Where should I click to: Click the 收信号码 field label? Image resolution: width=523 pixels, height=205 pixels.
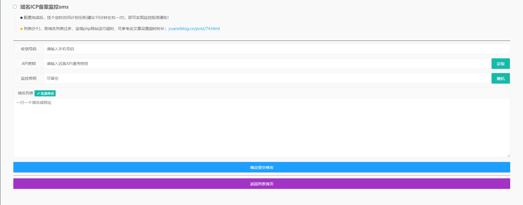click(29, 49)
